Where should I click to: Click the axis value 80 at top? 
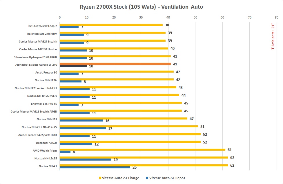tap(276, 17)
